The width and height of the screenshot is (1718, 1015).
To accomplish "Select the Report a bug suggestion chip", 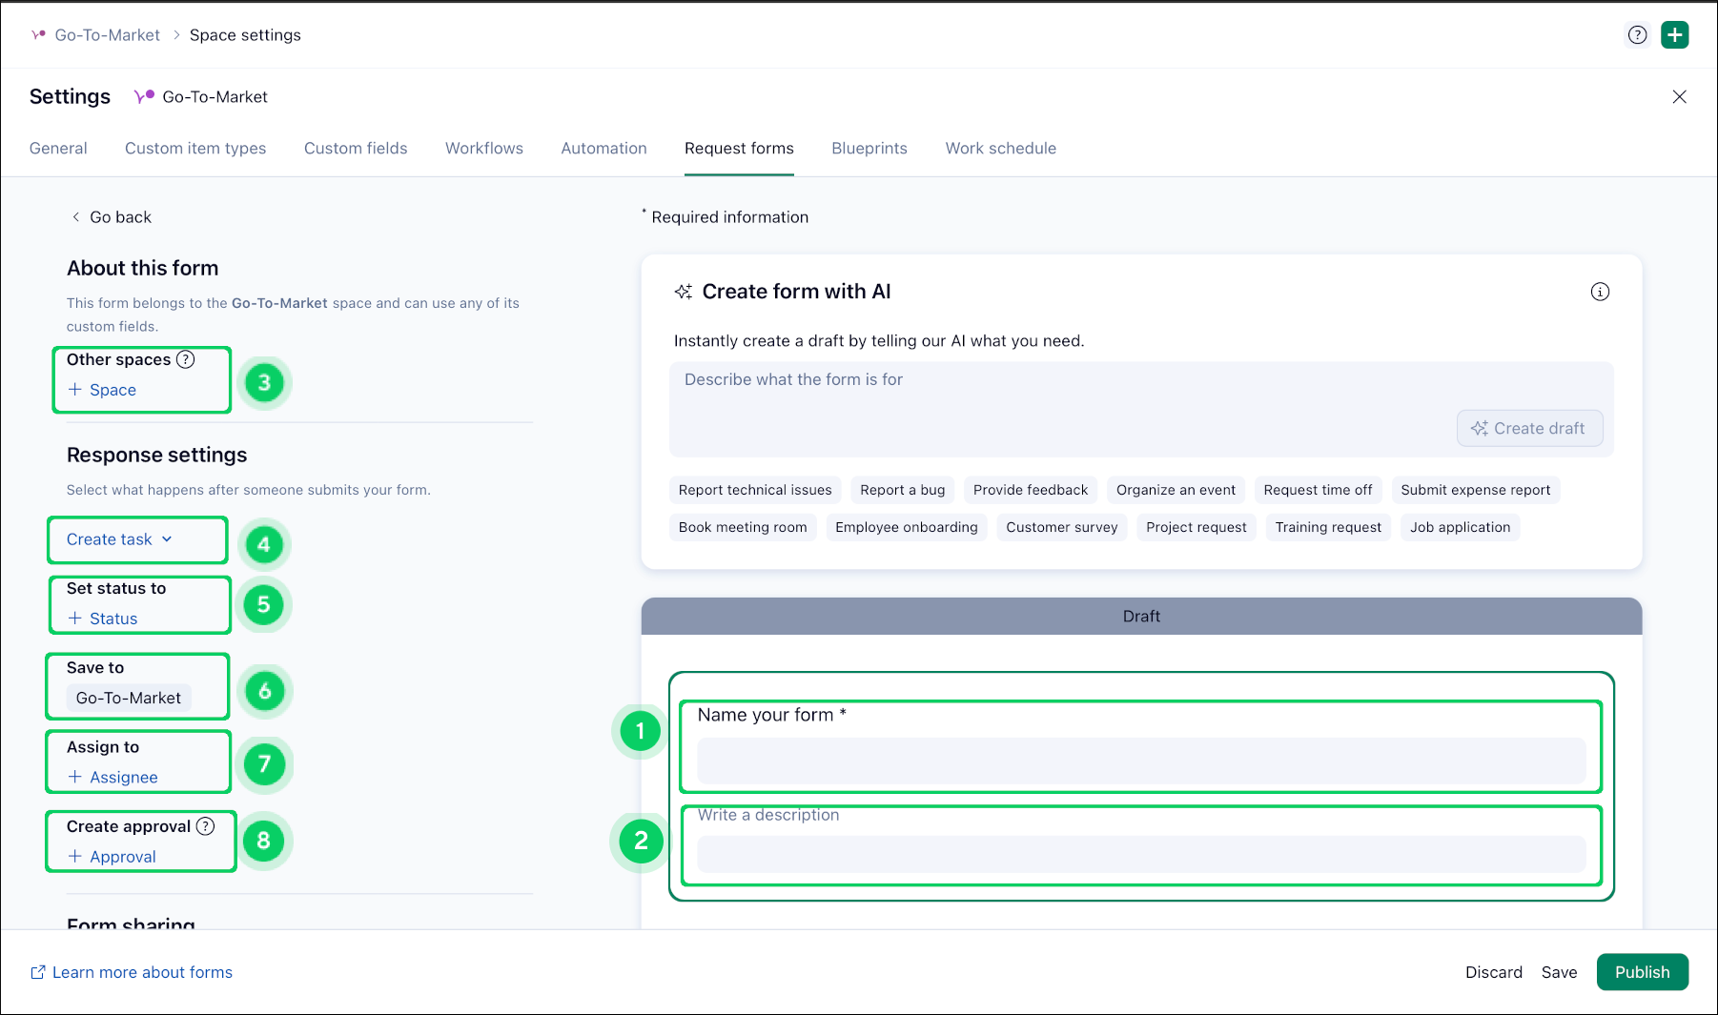I will click(902, 490).
